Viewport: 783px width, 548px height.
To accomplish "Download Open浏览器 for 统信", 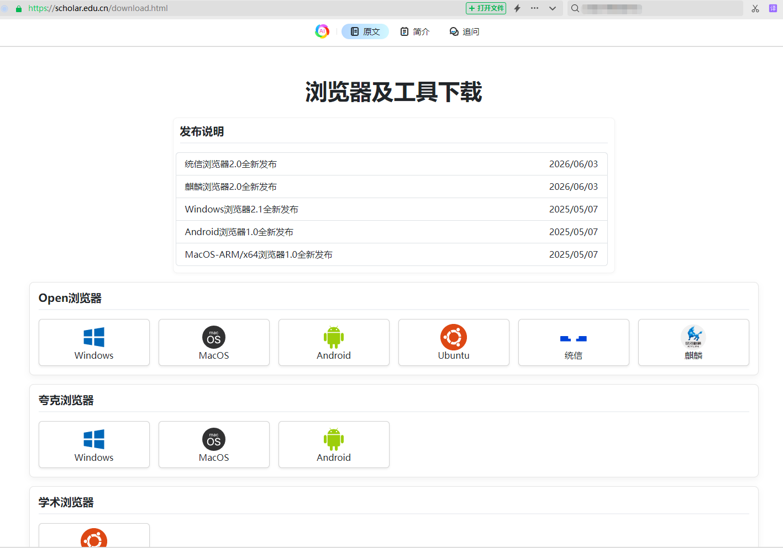I will point(574,342).
